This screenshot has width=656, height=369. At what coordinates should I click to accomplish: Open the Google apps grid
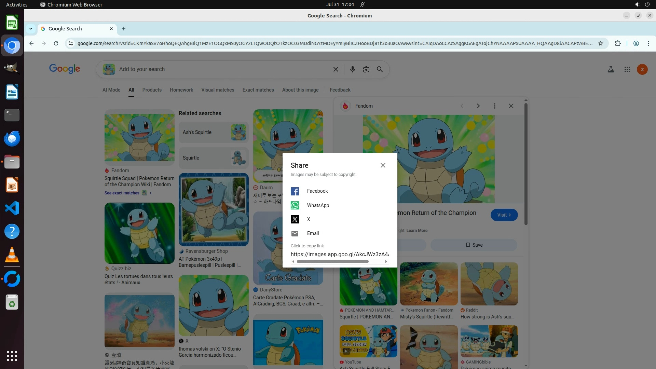[627, 69]
